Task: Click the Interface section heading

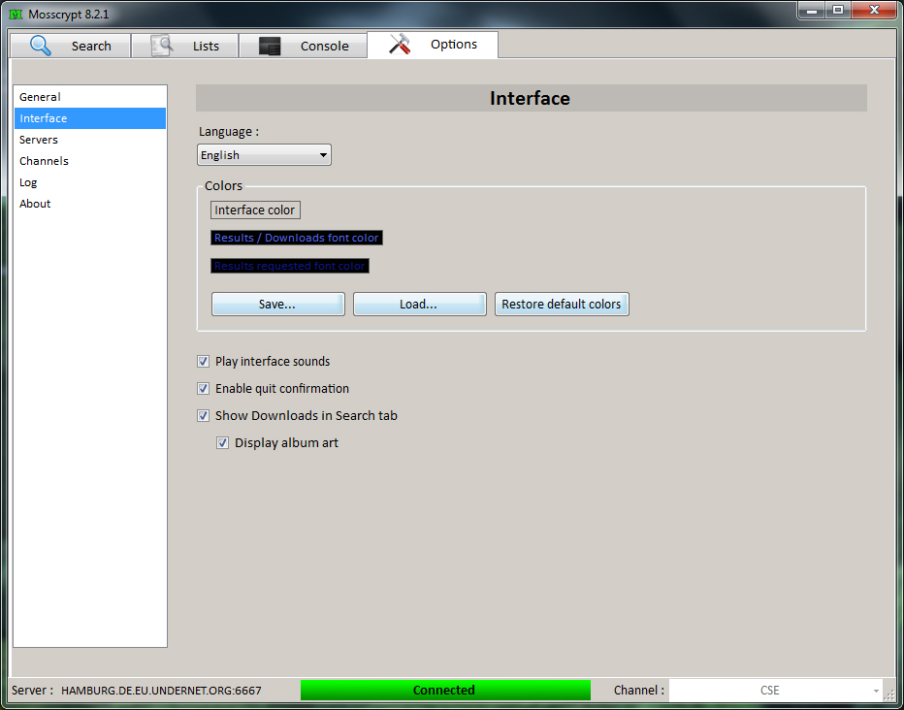Action: (x=531, y=98)
